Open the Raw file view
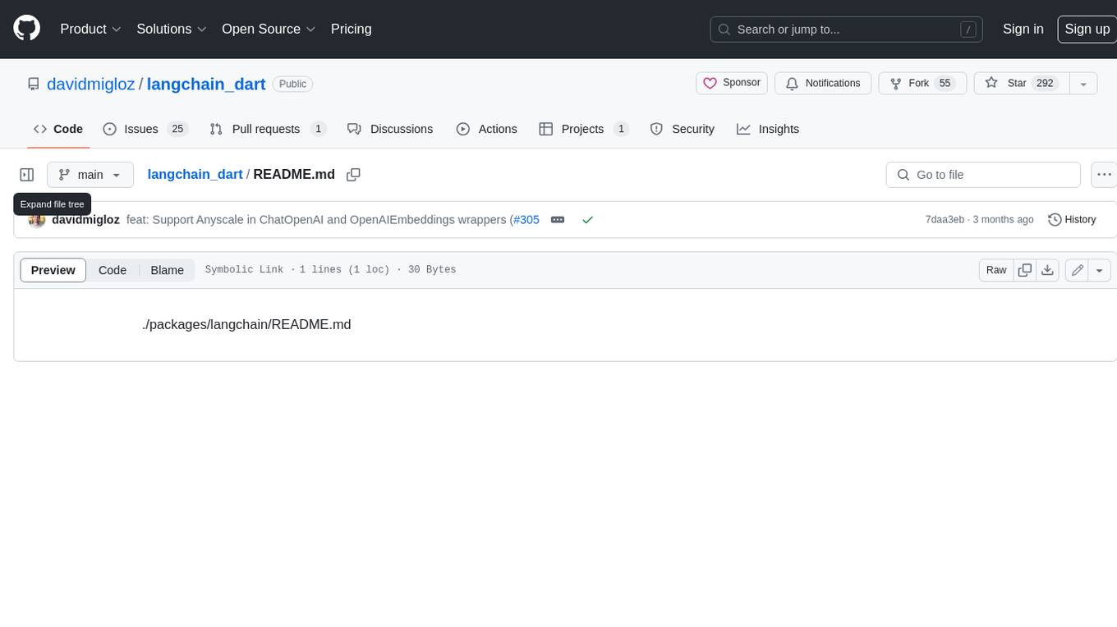Screen dimensions: 1117x627 click(996, 270)
